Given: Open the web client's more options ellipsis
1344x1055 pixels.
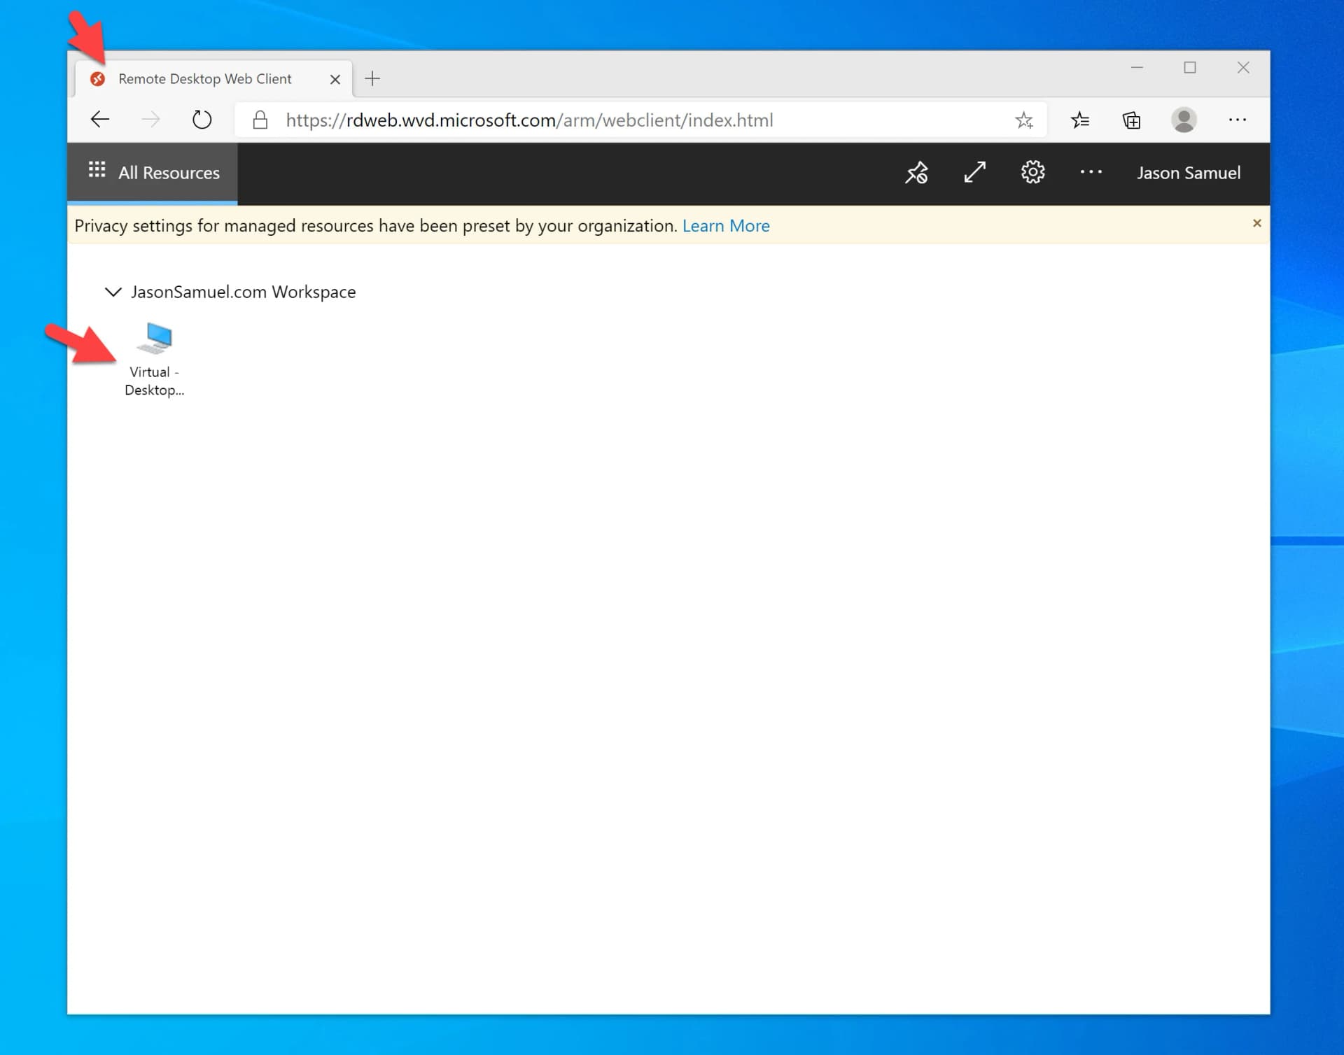Looking at the screenshot, I should [1091, 172].
